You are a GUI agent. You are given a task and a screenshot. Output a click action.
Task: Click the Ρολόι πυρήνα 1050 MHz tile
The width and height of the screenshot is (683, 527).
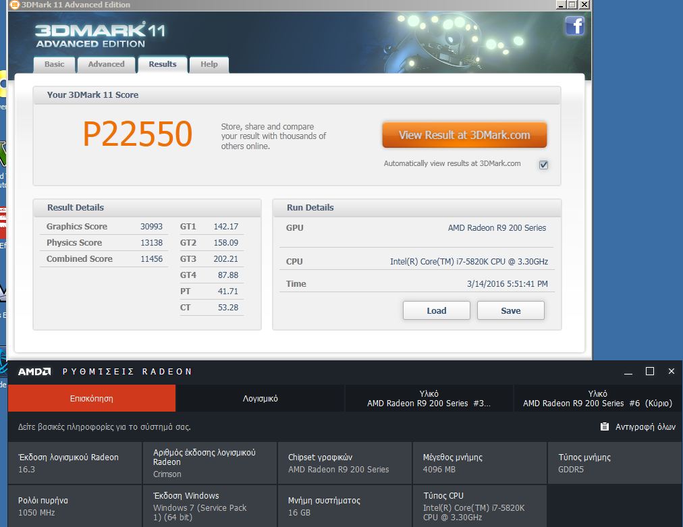coord(75,506)
